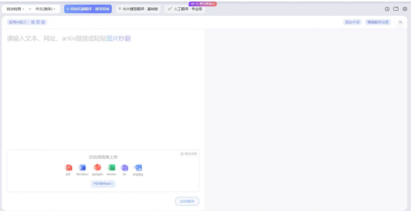Click the AI+人 更快更放心 badge
This screenshot has height=211, width=411.
click(203, 4)
